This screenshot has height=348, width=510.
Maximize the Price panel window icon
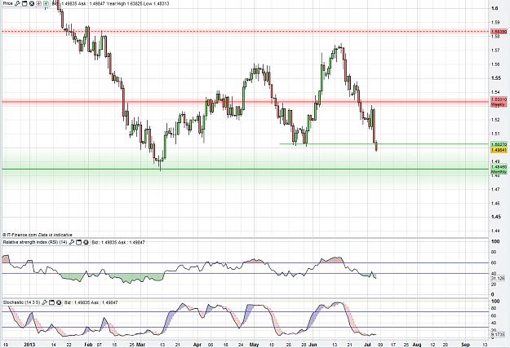click(24, 3)
